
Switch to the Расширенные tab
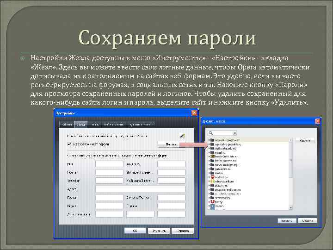point(141,125)
